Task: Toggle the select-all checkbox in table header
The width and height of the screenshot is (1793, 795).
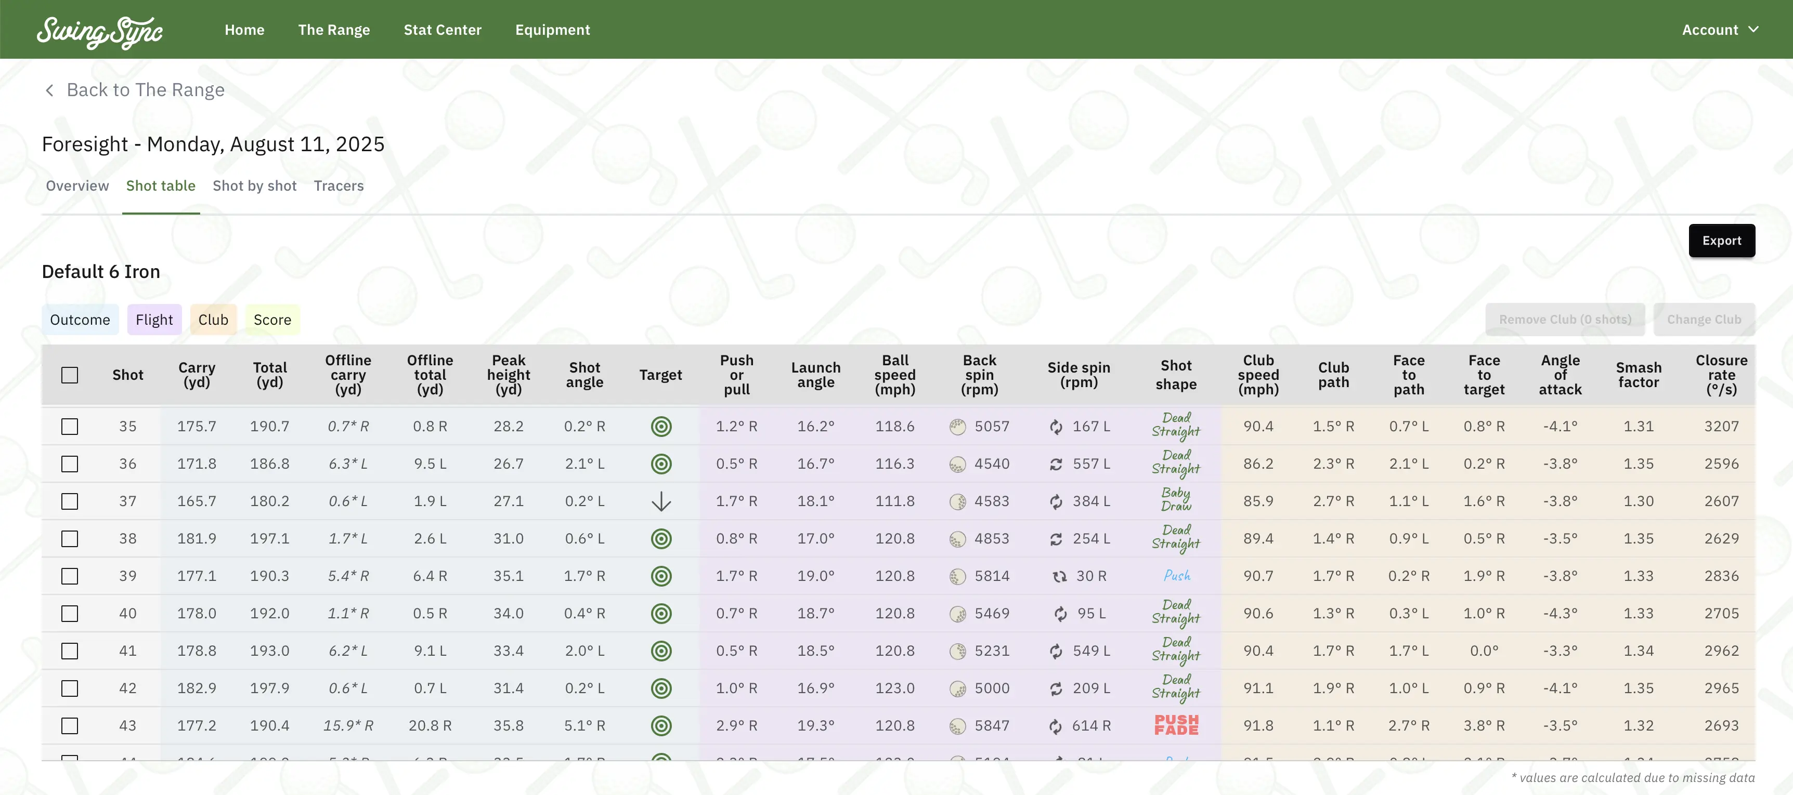Action: 70,376
